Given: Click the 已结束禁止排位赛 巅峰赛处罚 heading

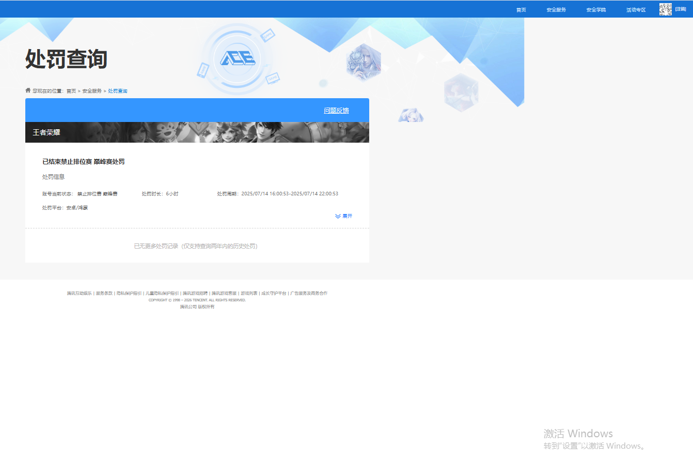Looking at the screenshot, I should [84, 162].
